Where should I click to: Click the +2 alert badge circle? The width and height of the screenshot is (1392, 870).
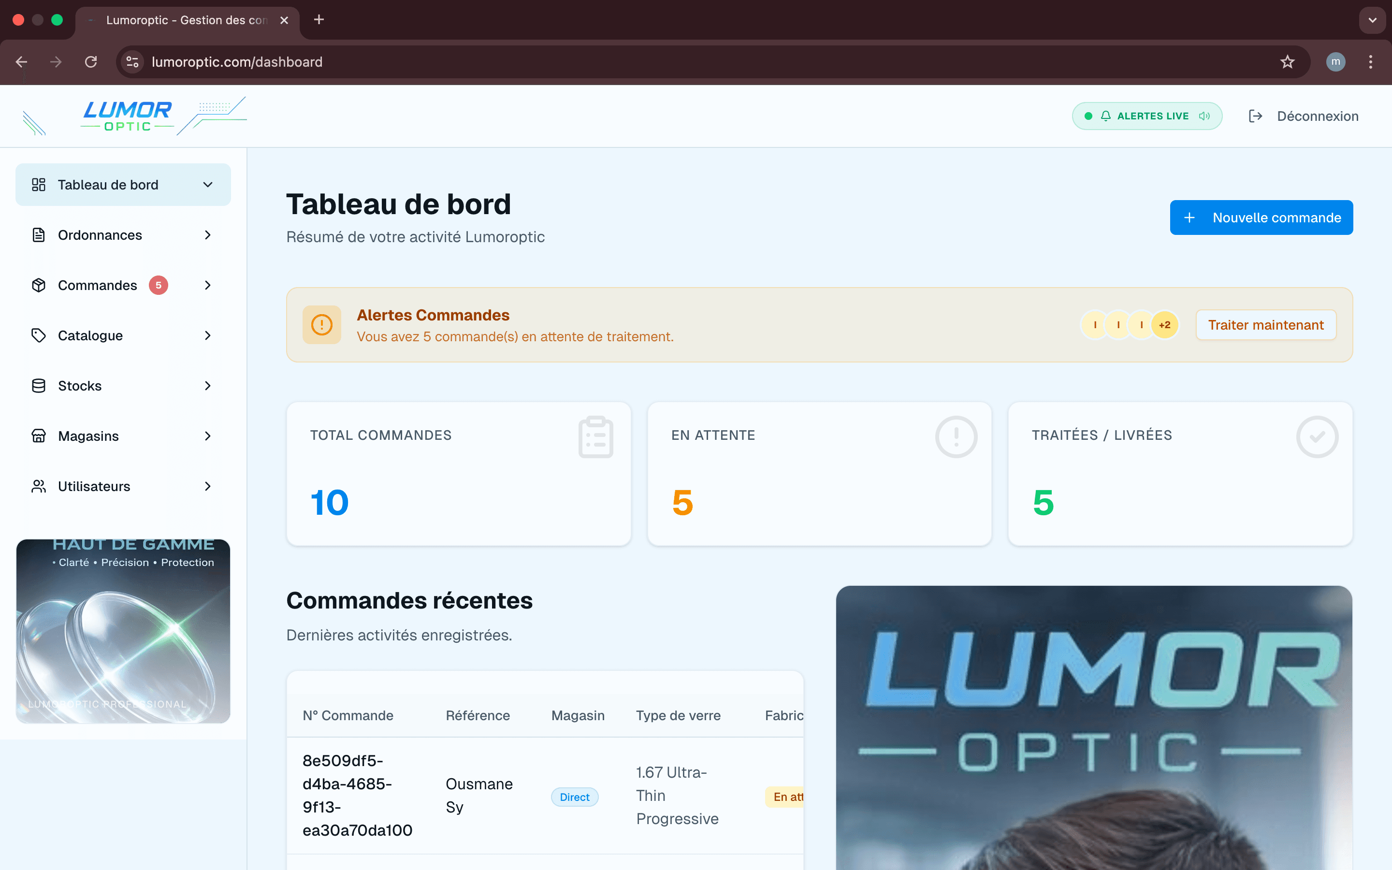(x=1164, y=325)
